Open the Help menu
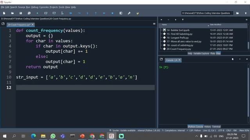Image resolution: width=250 pixels, height=140 pixels. tap(73, 7)
